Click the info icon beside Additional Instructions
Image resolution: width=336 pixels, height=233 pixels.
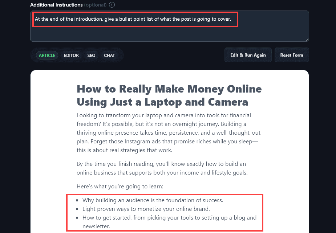point(112,5)
